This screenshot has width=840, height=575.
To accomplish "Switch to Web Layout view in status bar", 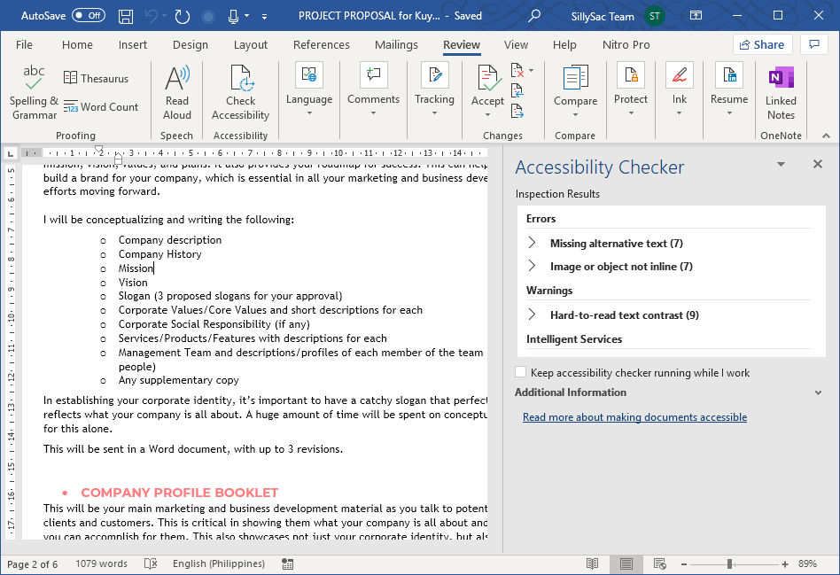I will click(661, 564).
